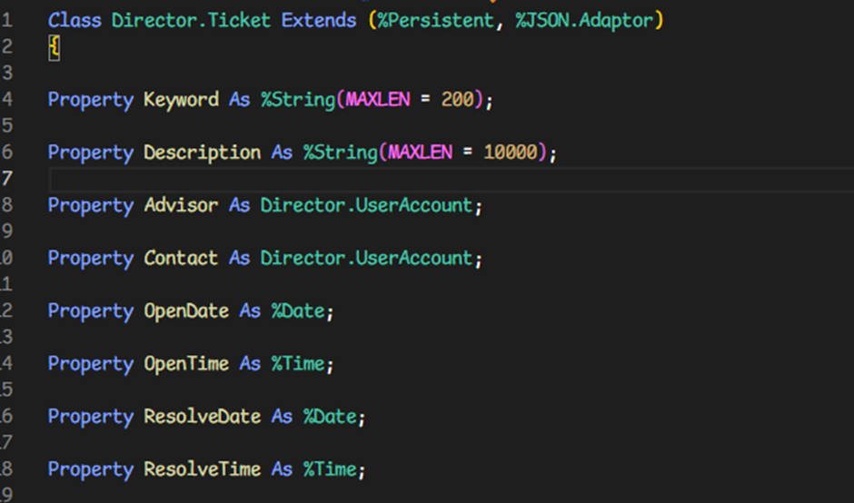Click the Contact property name

pos(181,258)
